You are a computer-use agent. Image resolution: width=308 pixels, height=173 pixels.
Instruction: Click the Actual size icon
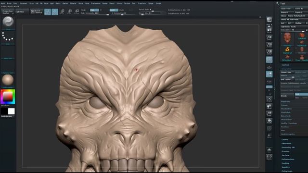point(269,45)
